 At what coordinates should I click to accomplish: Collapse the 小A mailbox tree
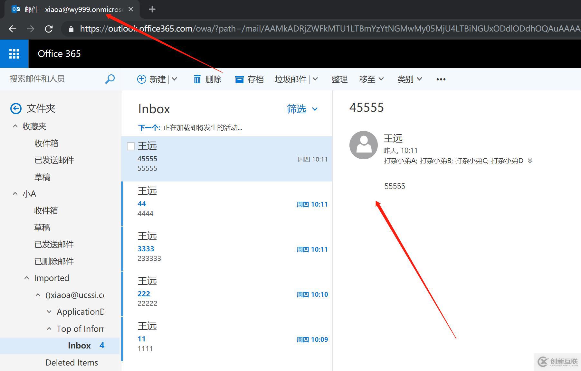15,194
